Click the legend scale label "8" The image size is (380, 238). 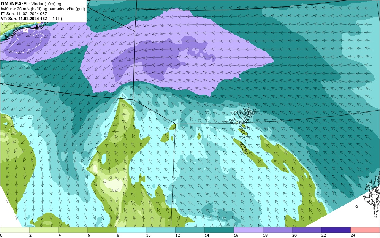pos(118,235)
